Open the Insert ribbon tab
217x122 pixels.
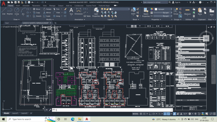point(18,6)
